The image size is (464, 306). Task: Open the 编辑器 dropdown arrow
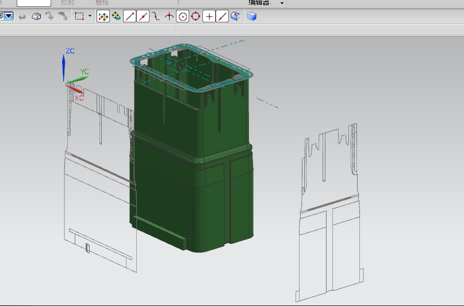[x=282, y=3]
